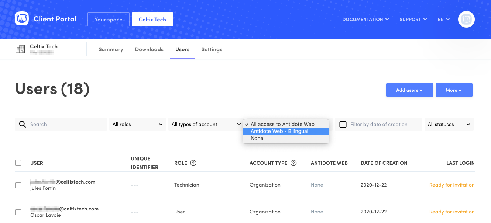The image size is (491, 223).
Task: Click the Last Login column header
Action: pos(460,163)
